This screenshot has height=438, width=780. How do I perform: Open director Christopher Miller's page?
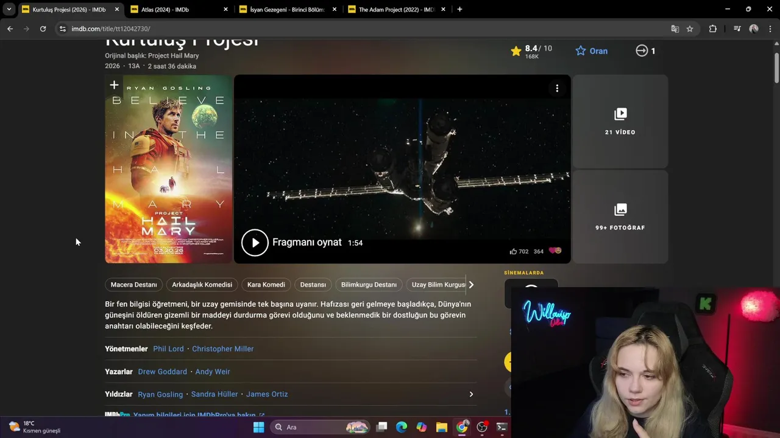click(223, 349)
